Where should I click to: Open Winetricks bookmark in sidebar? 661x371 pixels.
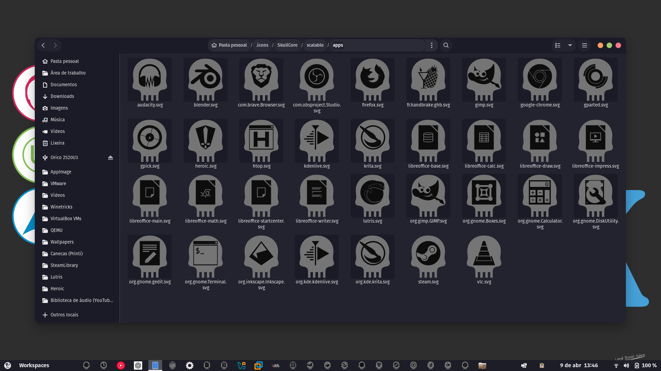77,207
